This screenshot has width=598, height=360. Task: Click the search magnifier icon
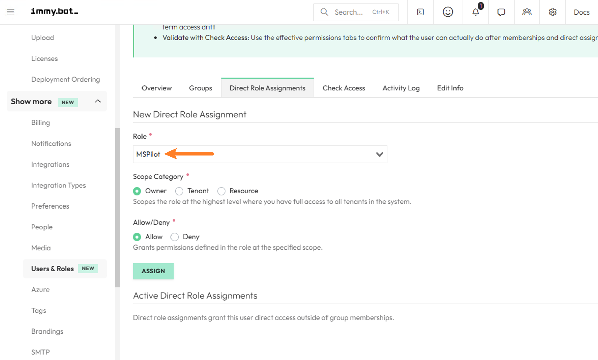coord(324,12)
